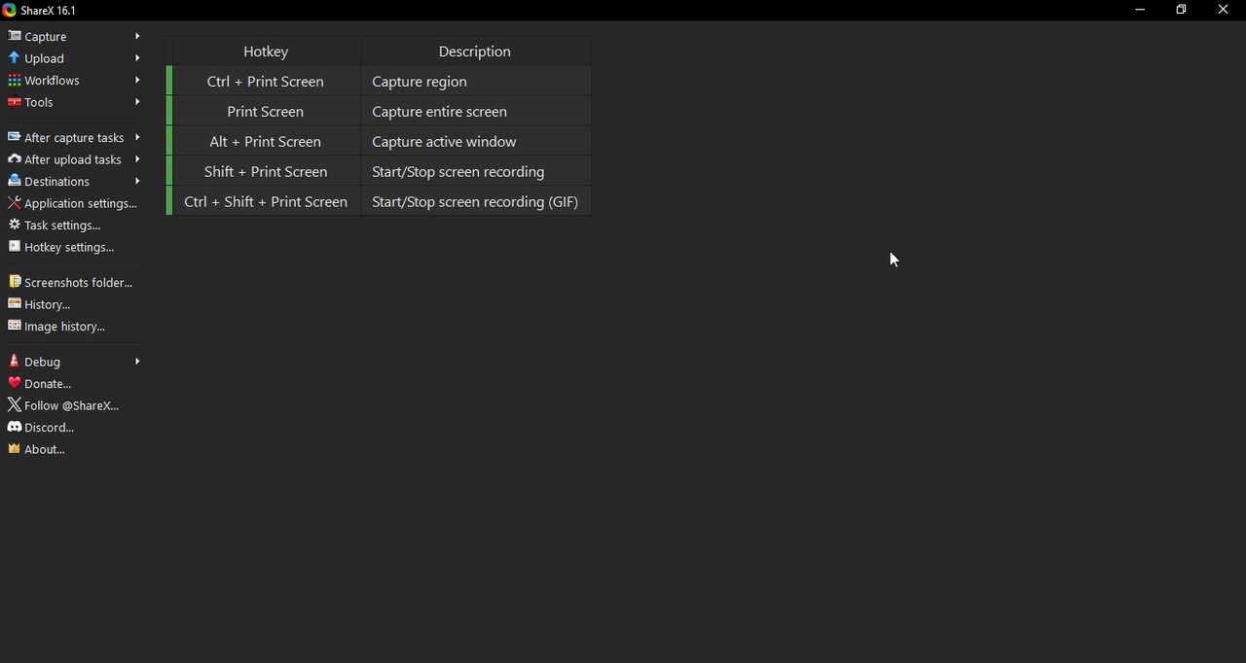The image size is (1246, 663).
Task: Click the Hotkey column header
Action: (265, 51)
